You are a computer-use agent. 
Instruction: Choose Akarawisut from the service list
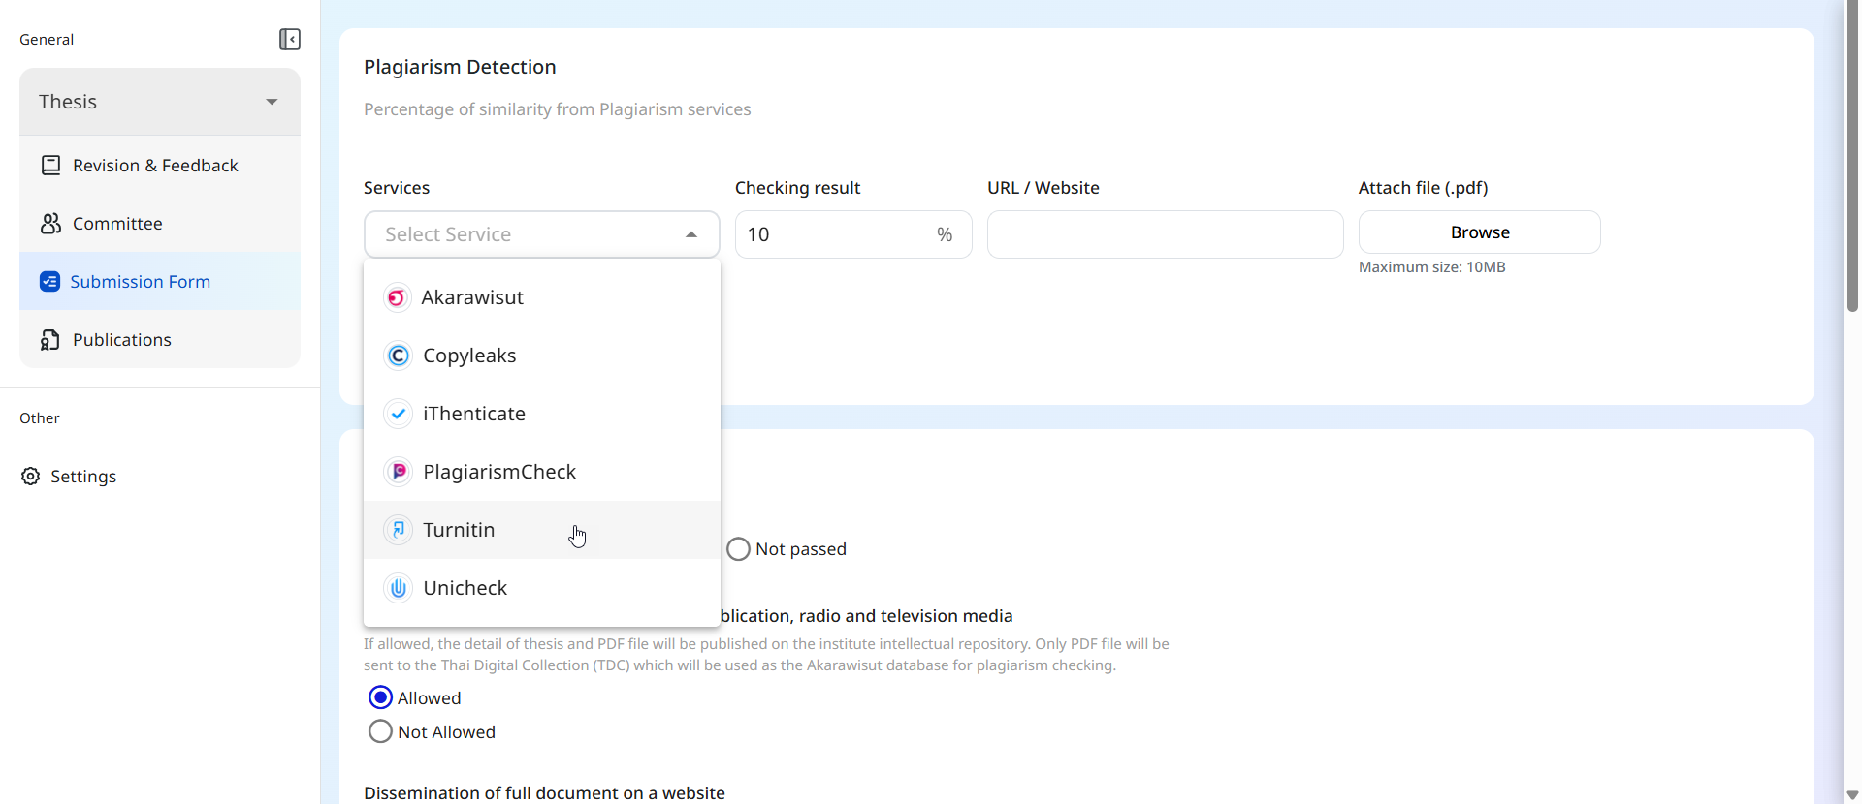tap(542, 297)
